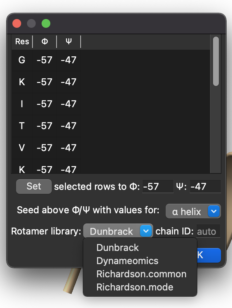
Task: Focus the chain ID text field
Action: tap(208, 232)
